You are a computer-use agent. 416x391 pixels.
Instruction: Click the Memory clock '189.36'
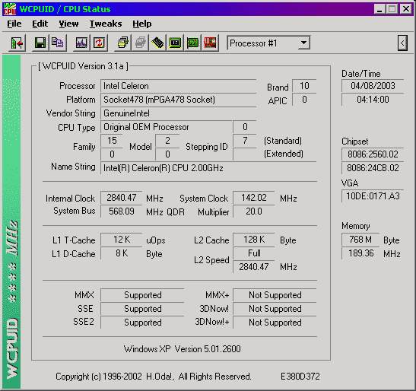(x=360, y=253)
